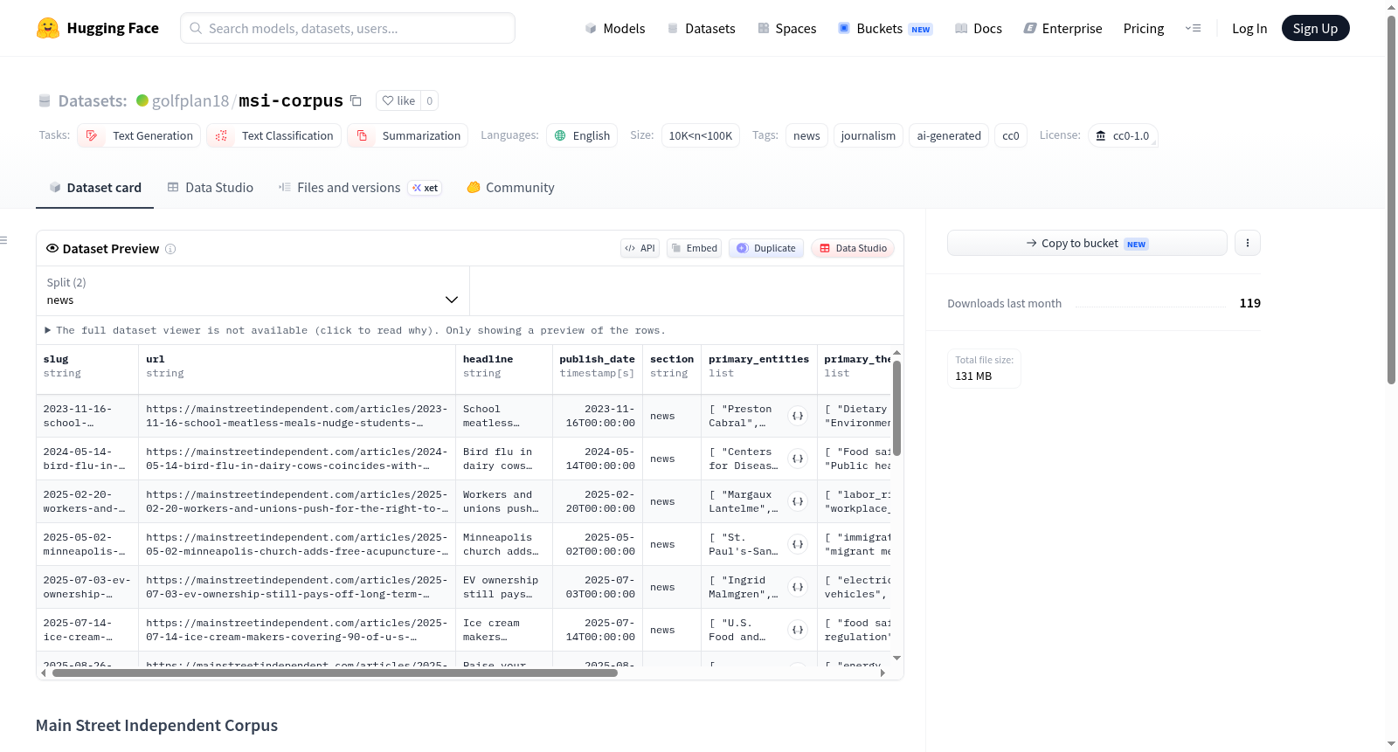Click the Copy to bucket button

(1087, 243)
